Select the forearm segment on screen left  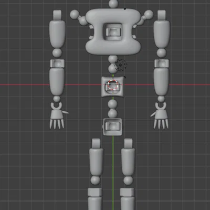57,81
